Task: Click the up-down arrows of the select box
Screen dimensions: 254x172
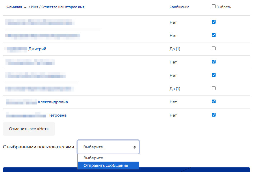Action: [x=135, y=147]
